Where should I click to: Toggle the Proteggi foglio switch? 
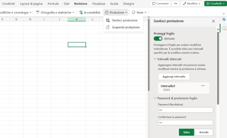(x=158, y=38)
